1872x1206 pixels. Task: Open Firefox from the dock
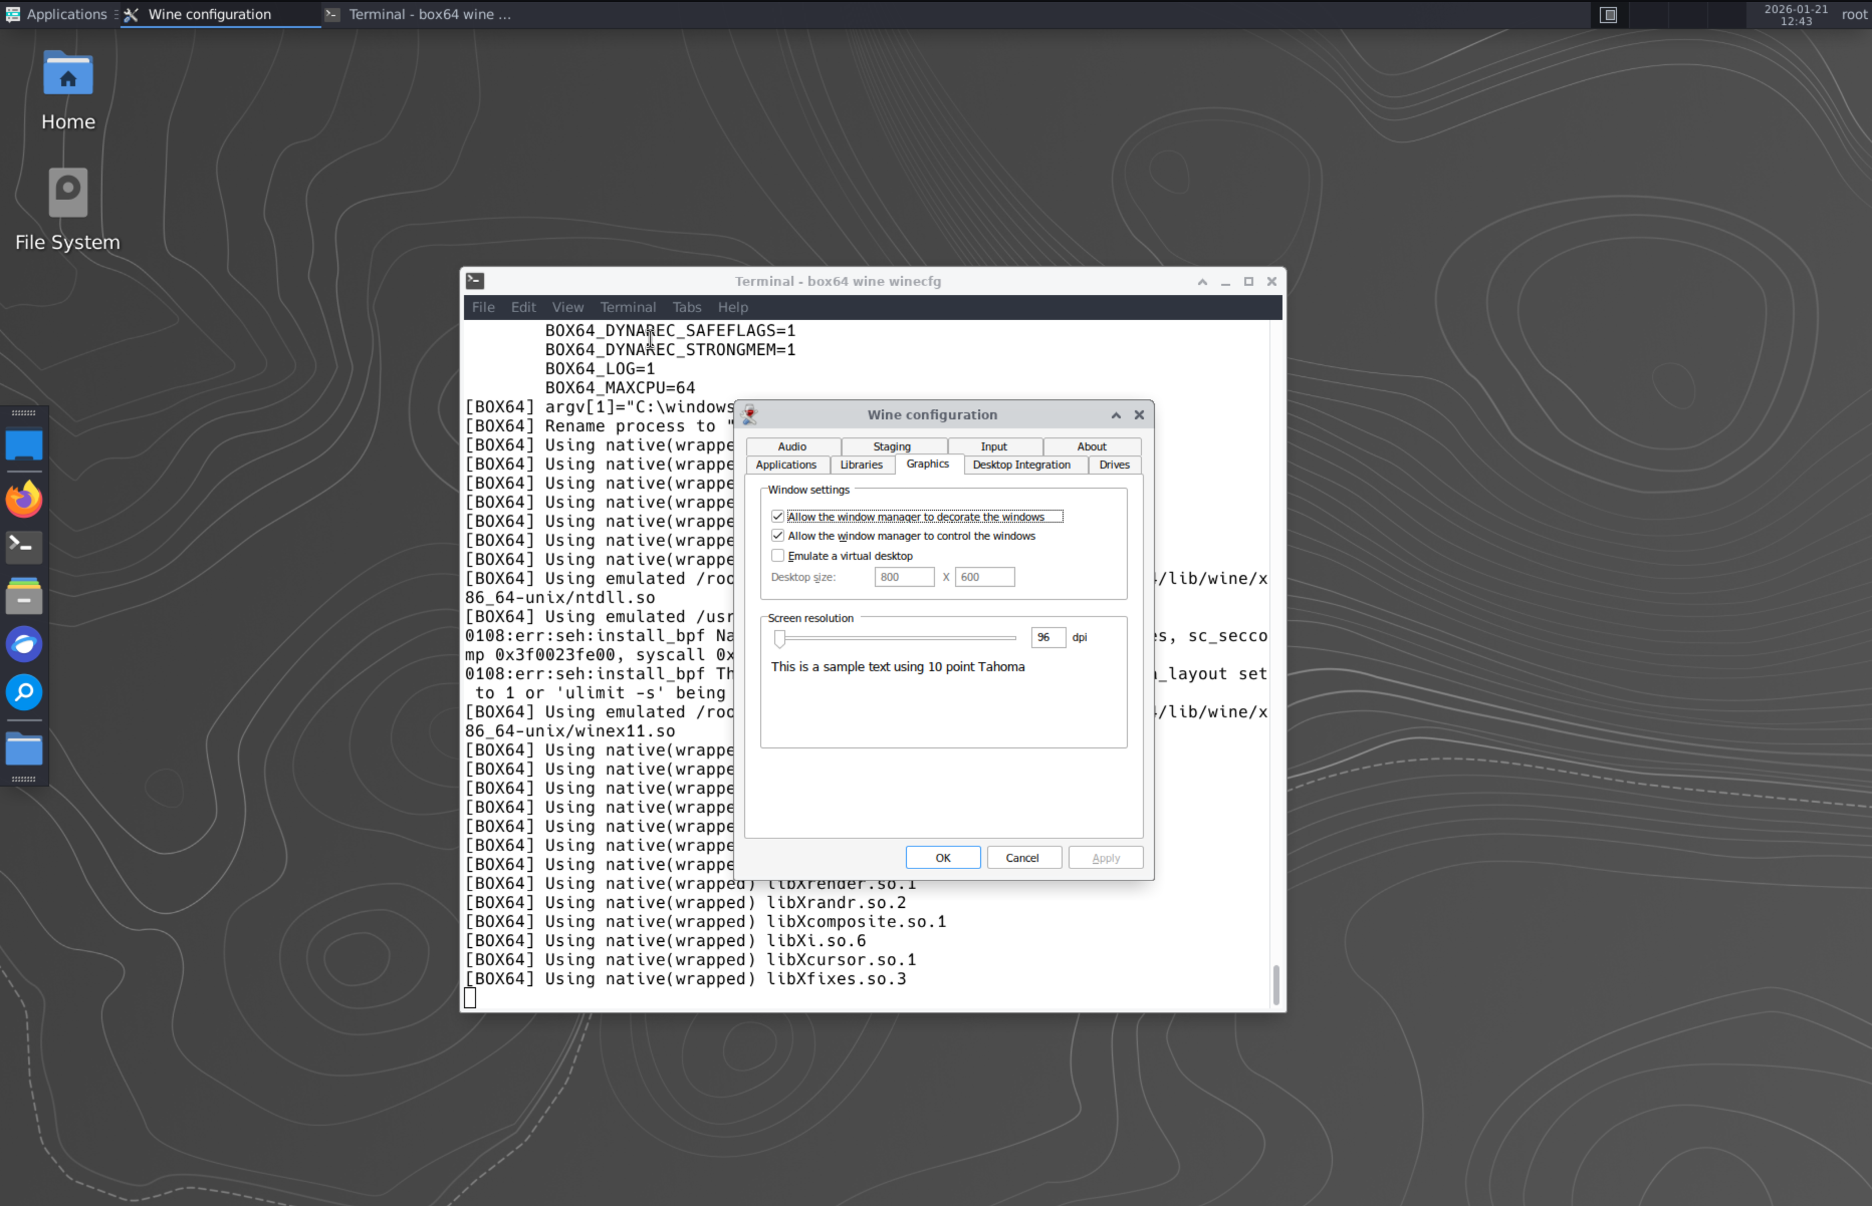click(x=24, y=499)
